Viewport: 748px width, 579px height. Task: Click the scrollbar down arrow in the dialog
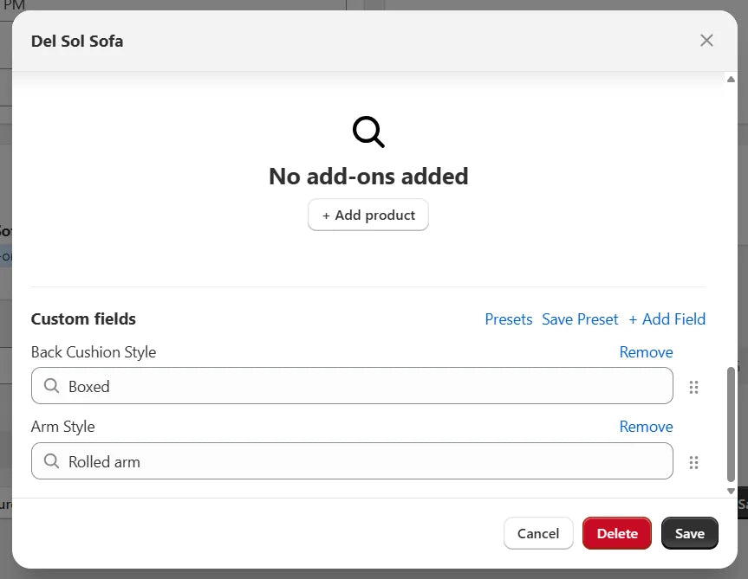coord(731,491)
